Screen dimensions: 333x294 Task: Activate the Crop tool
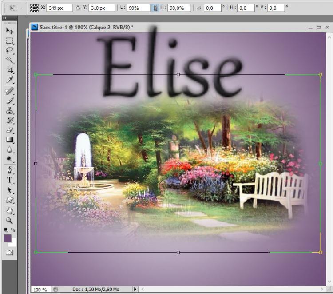(x=9, y=70)
